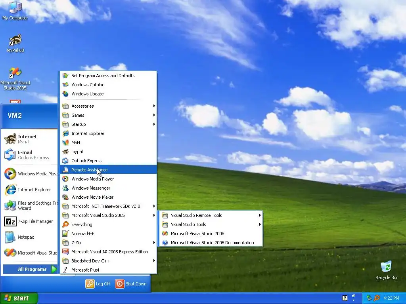The height and width of the screenshot is (304, 406).
Task: Launch Microsoft Visual Studio from recent list
Action: click(x=30, y=253)
